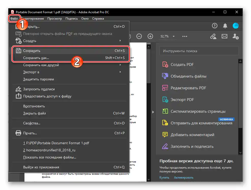Open the three dots more tools icon
This screenshot has width=251, height=190.
click(x=184, y=36)
